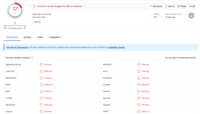Screen dimensions: 200x114
Task: Click the Fortinet vendor name
Action: (106, 91)
